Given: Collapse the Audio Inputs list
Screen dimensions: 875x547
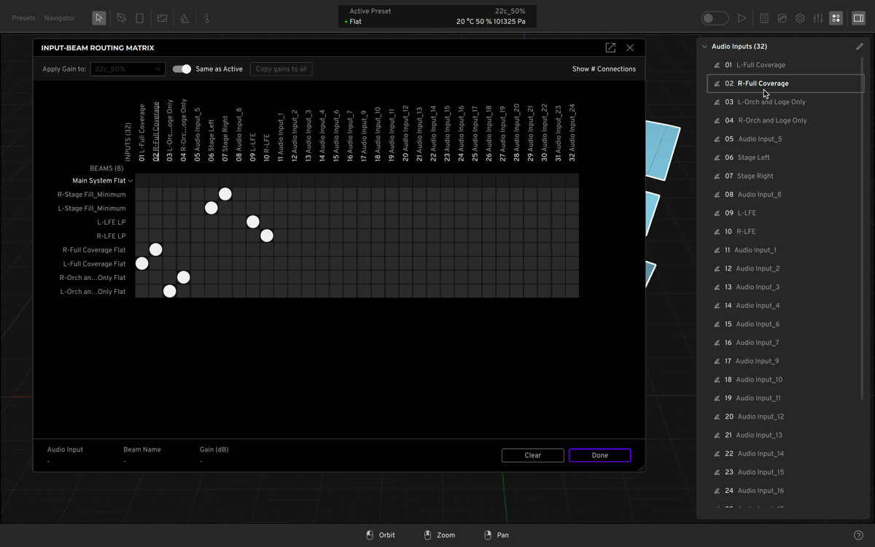Looking at the screenshot, I should pos(704,47).
